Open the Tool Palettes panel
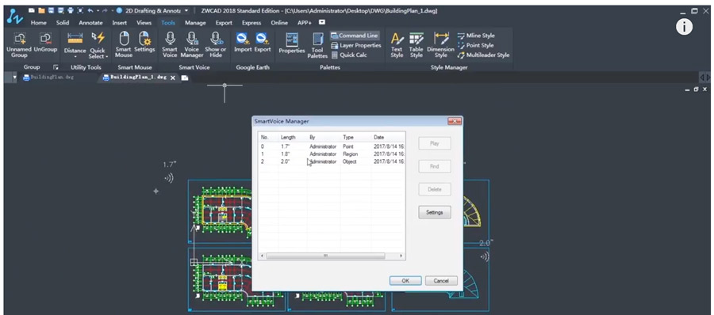The image size is (714, 315). tap(317, 45)
